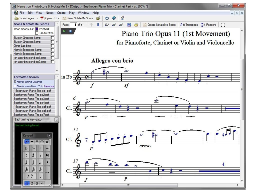Image resolution: width=256 pixels, height=192 pixels.
Task: Open the Help menu
Action: [x=95, y=13]
